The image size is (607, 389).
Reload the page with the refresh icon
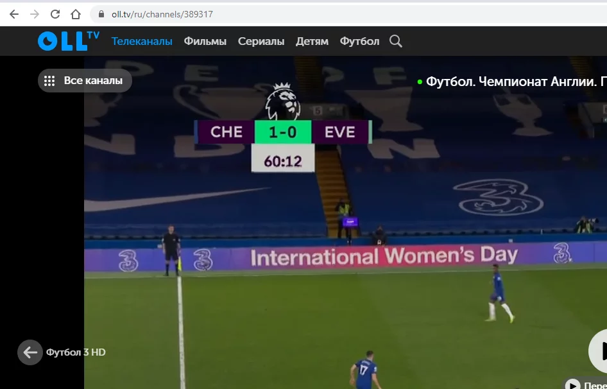click(55, 14)
